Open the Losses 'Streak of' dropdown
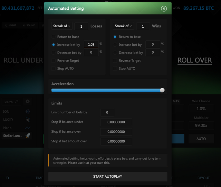The height and width of the screenshot is (187, 221). pos(62,26)
